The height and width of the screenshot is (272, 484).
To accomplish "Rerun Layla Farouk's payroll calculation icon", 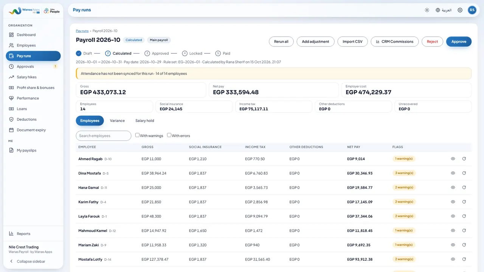I will (464, 216).
